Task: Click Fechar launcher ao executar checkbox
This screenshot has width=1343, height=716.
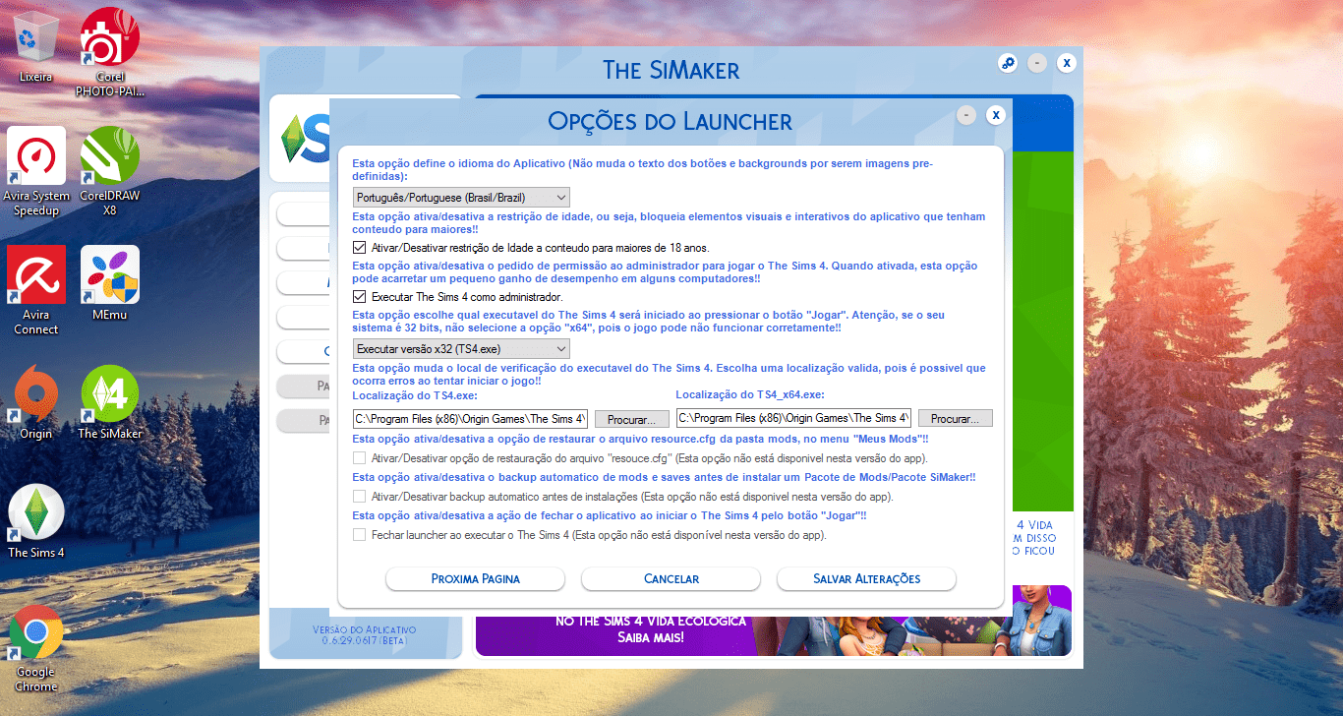Action: (359, 535)
